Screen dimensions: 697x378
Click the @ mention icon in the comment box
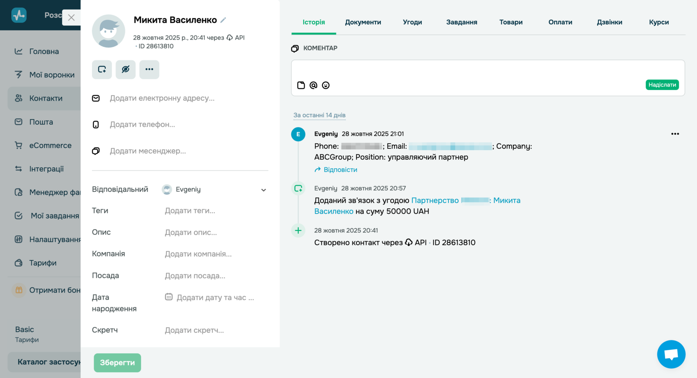click(x=313, y=85)
